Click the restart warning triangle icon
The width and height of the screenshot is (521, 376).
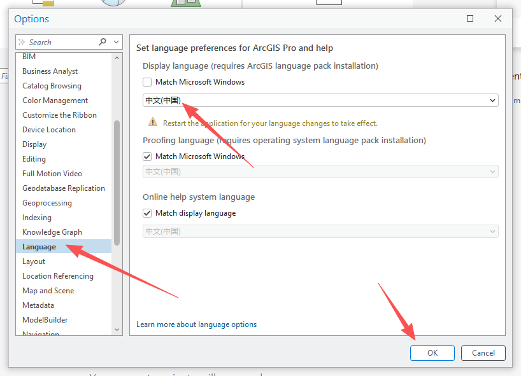click(153, 122)
